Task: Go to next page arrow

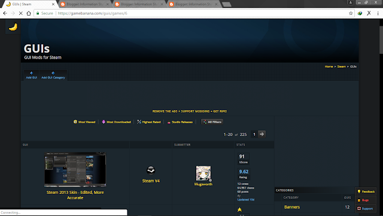Action: pos(262,134)
